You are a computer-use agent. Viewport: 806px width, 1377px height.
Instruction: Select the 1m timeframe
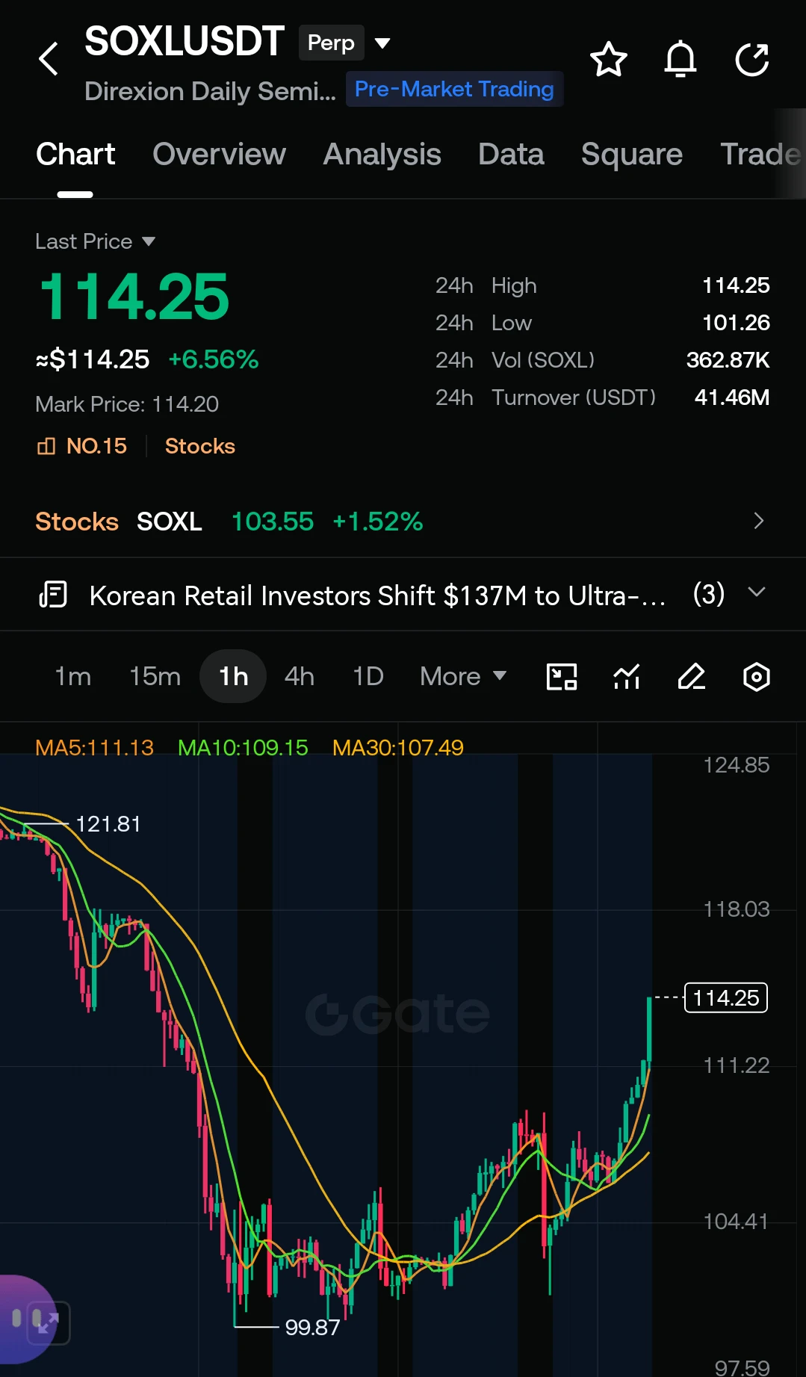(73, 677)
